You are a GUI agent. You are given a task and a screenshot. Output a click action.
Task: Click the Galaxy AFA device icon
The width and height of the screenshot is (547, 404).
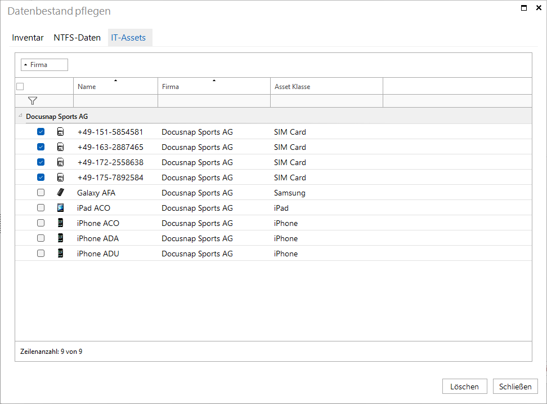tap(60, 192)
